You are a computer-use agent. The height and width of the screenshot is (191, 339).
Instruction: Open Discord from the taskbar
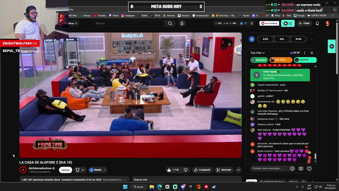[183, 187]
